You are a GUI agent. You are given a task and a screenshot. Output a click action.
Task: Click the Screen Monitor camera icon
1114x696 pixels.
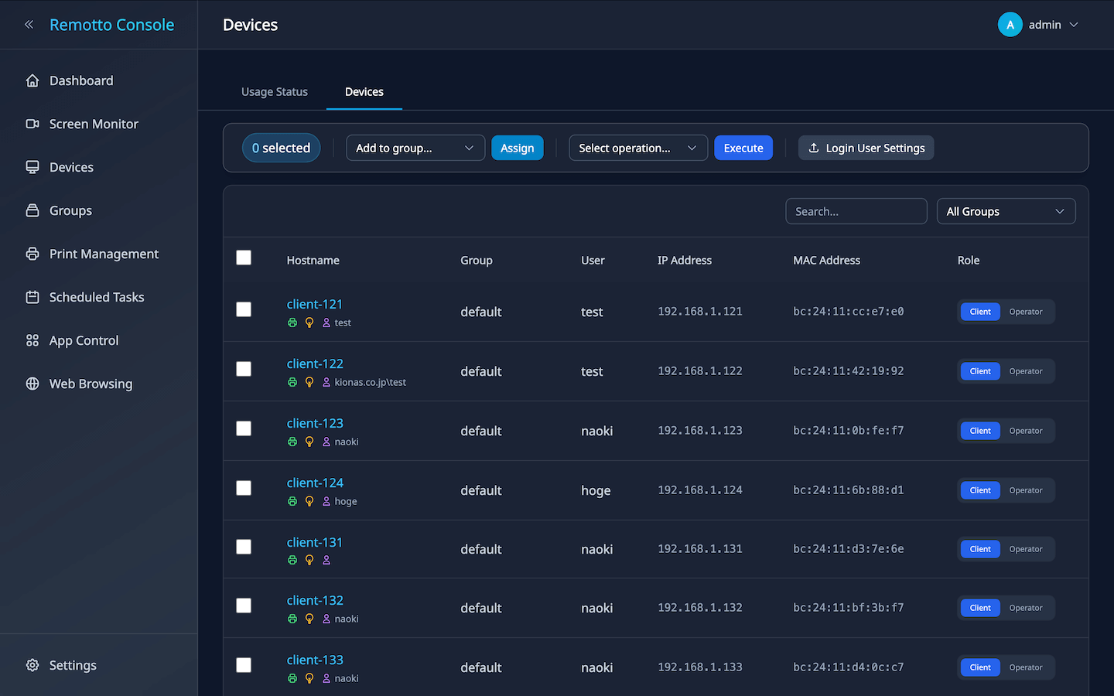(x=32, y=124)
